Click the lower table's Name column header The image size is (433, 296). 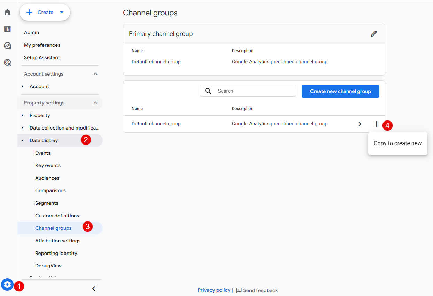click(137, 109)
